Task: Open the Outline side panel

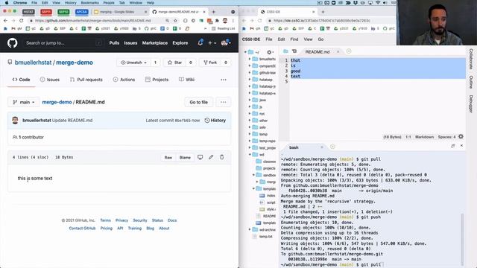Action: [x=471, y=82]
